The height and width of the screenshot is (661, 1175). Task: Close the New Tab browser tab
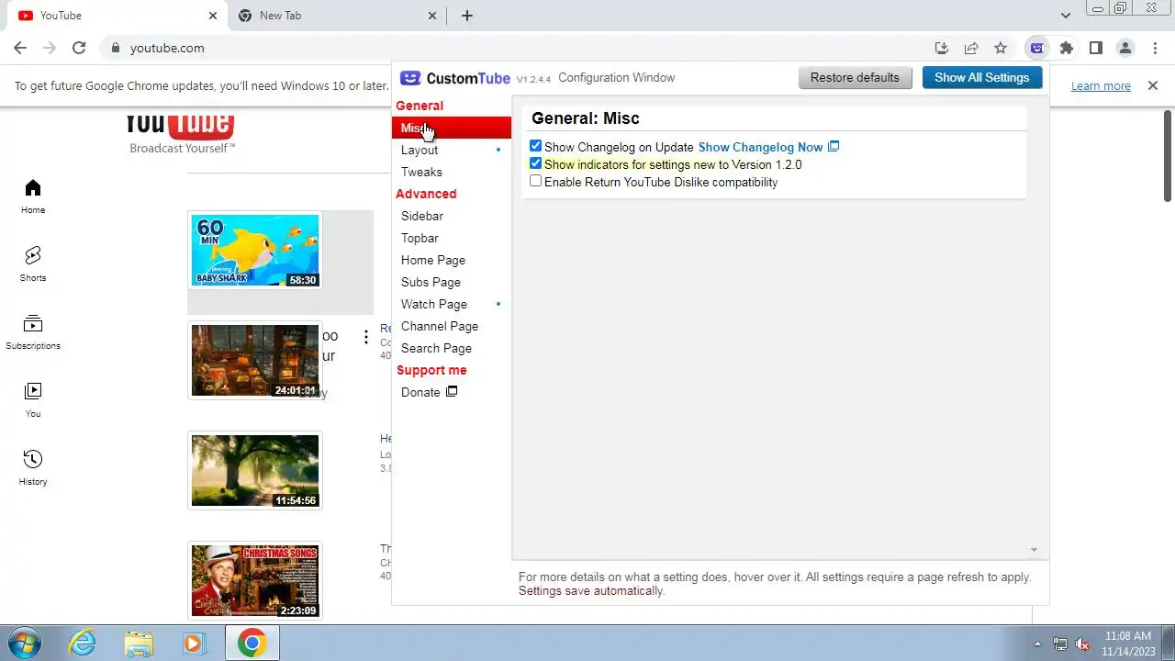pyautogui.click(x=433, y=16)
